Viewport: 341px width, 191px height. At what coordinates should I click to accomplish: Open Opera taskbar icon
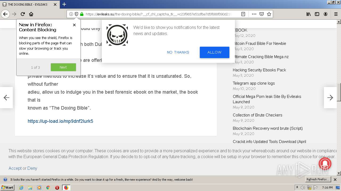point(57,188)
